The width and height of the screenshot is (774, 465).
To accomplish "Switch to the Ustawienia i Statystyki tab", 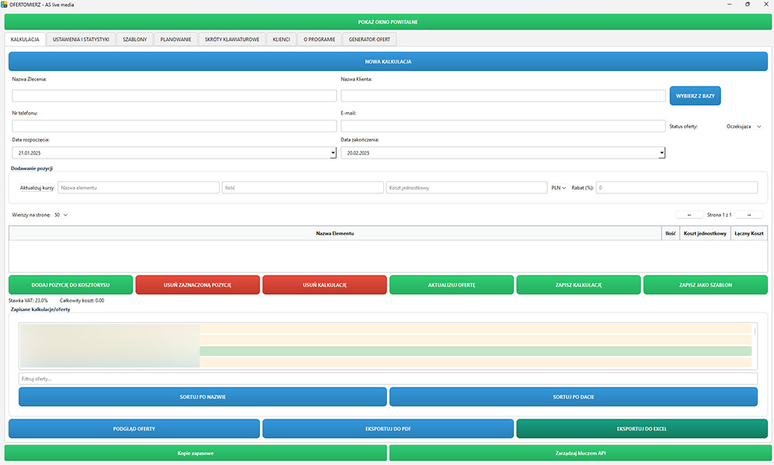I will pos(80,39).
